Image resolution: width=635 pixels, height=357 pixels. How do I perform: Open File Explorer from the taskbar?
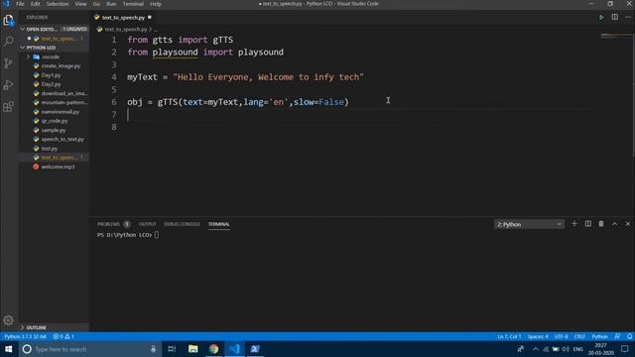(192, 349)
